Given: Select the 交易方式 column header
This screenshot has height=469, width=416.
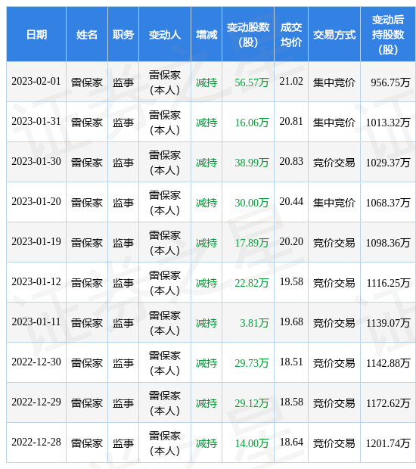Looking at the screenshot, I should pos(334,35).
